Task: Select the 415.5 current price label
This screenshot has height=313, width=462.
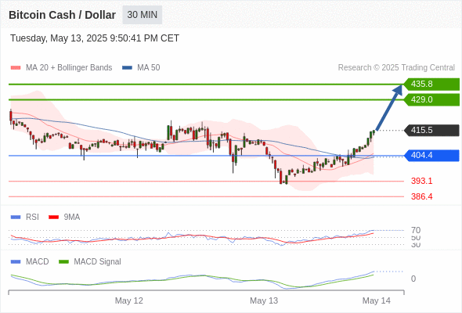Action: tap(431, 130)
